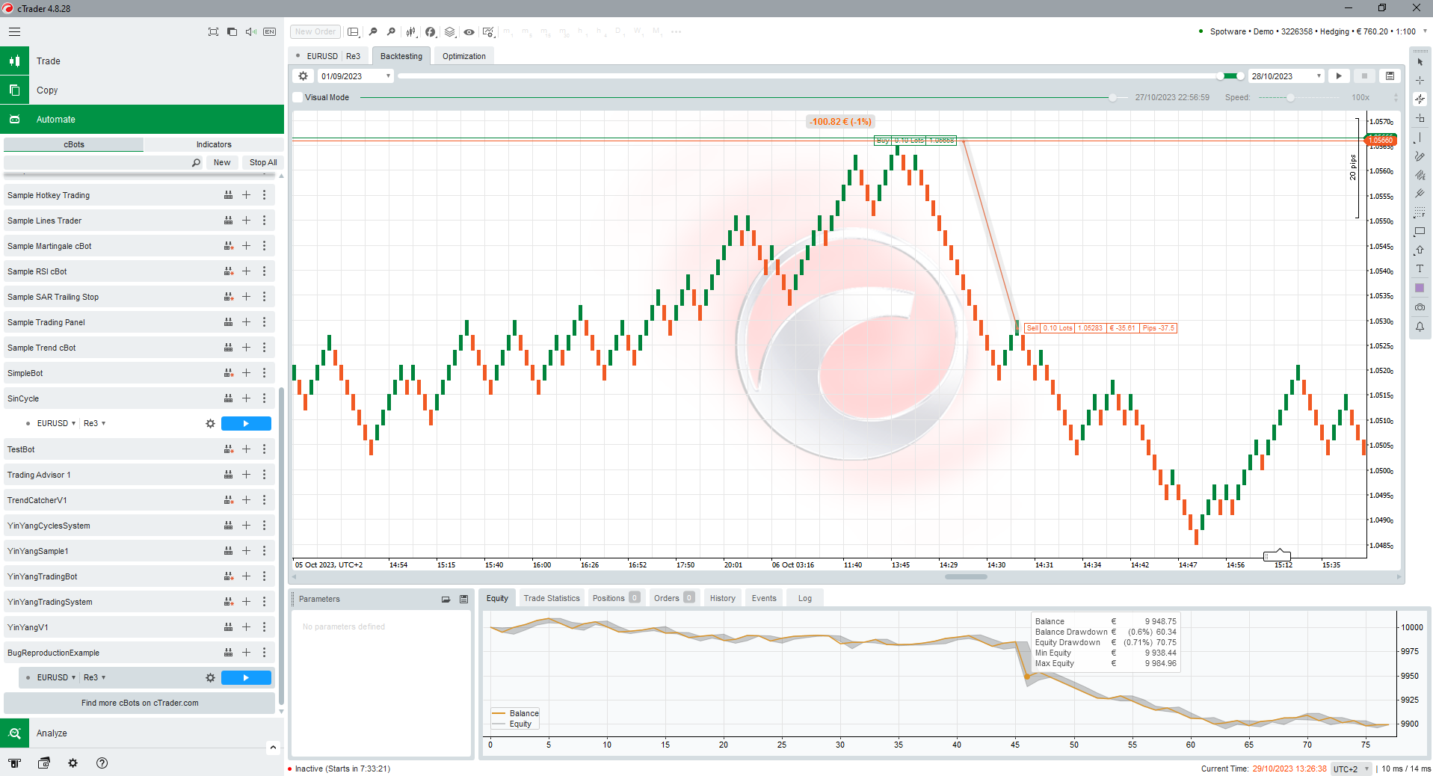
Task: Open the Trade Statistics tab
Action: click(552, 598)
